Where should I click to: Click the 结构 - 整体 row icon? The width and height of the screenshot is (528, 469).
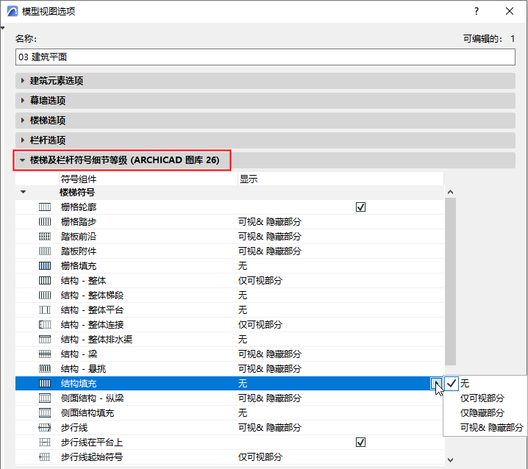tap(45, 281)
